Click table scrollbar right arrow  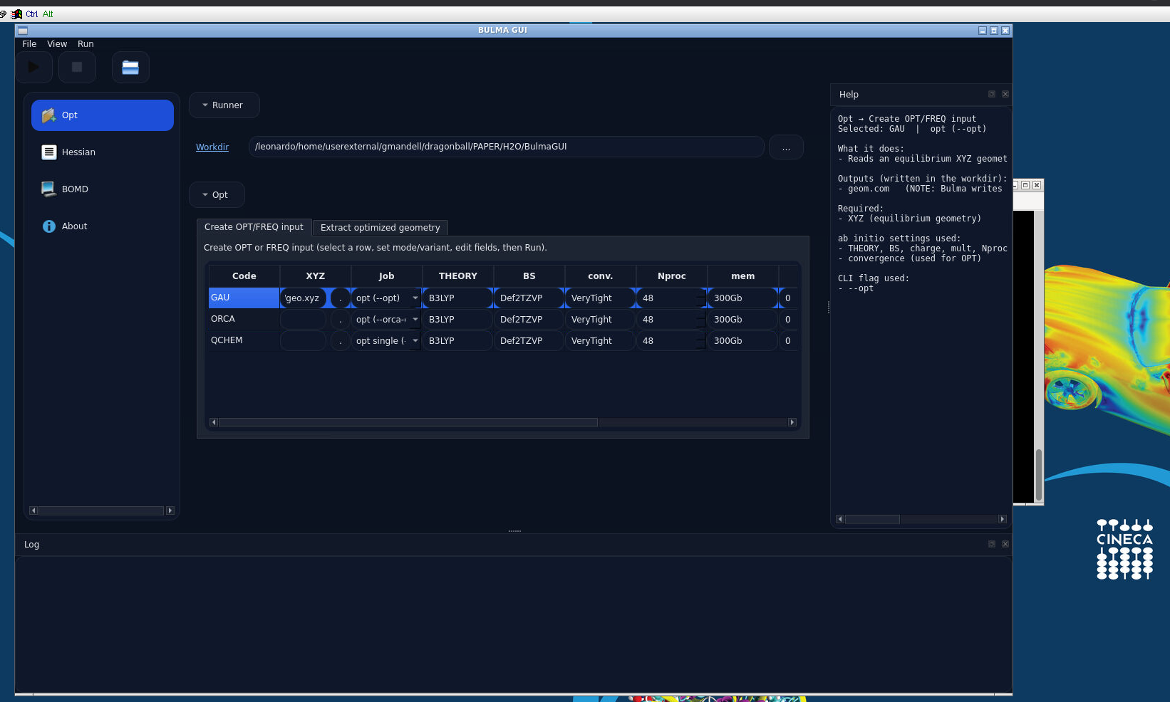(x=792, y=423)
